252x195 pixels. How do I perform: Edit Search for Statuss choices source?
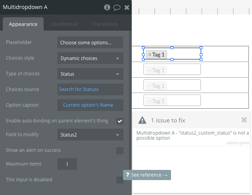(90, 89)
